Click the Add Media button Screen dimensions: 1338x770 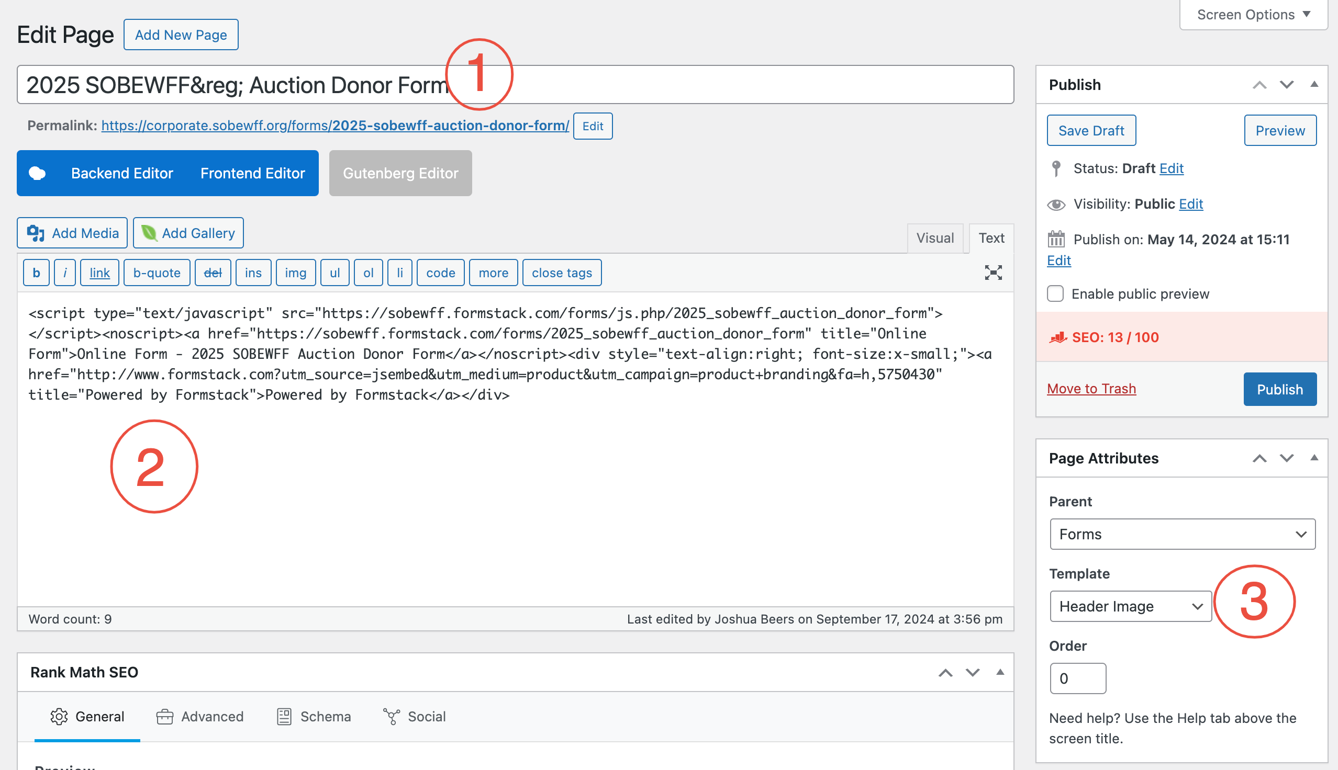click(x=72, y=233)
